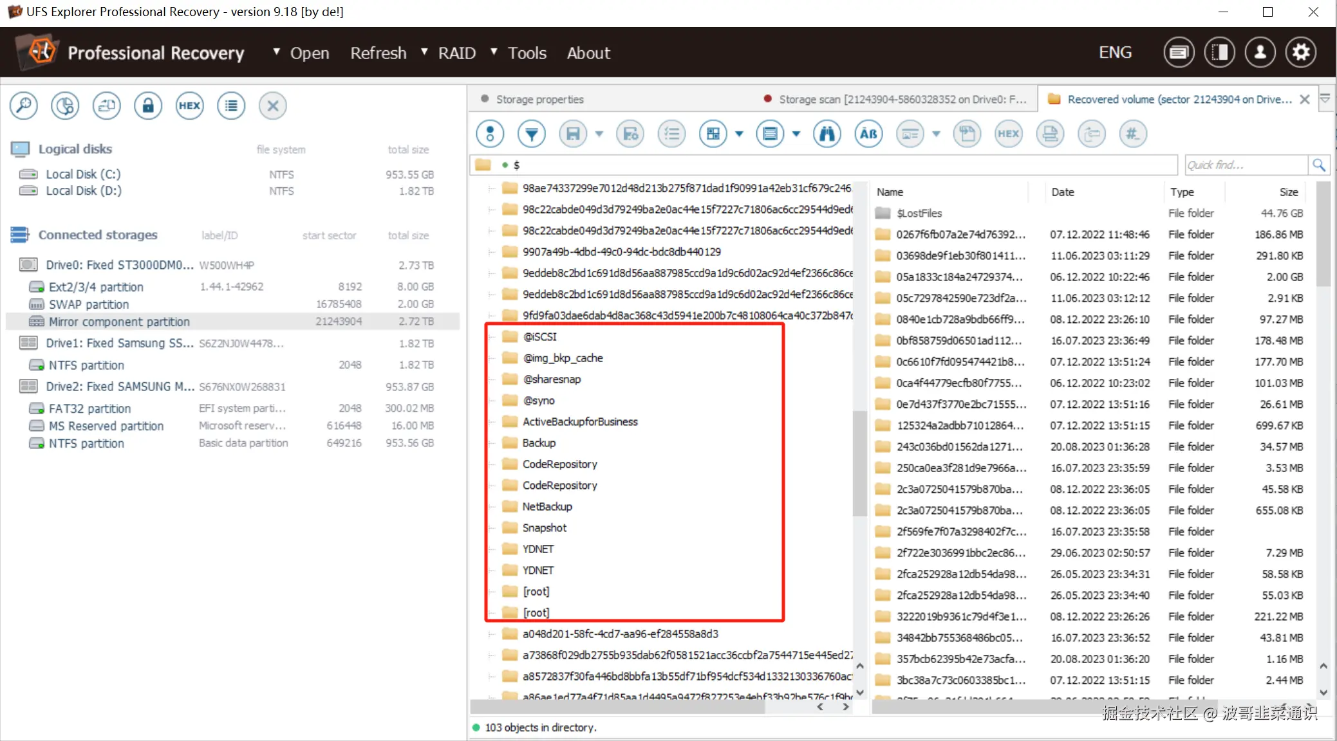This screenshot has width=1337, height=741.
Task: Click the magnifier scan storage icon
Action: [x=24, y=106]
